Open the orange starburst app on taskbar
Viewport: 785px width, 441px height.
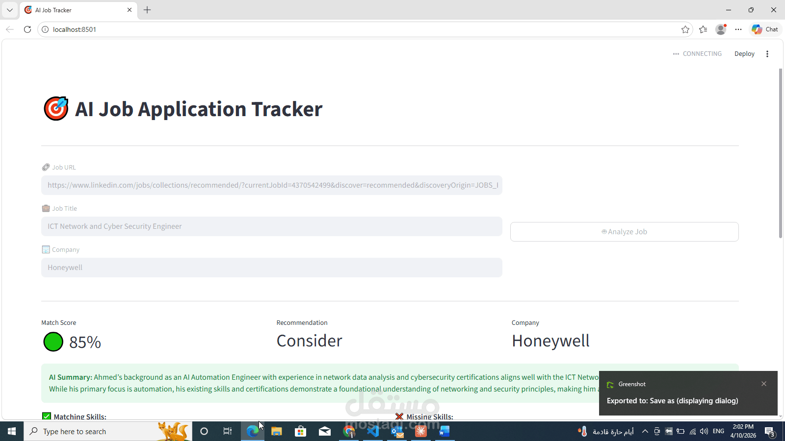click(421, 431)
